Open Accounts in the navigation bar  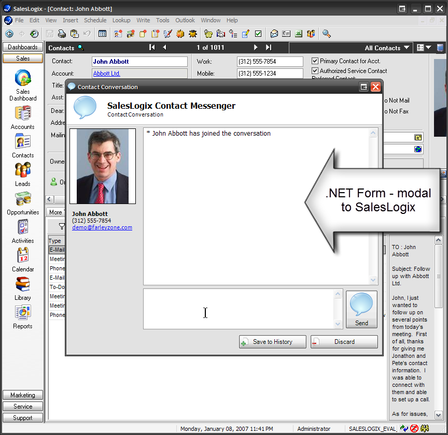[23, 118]
